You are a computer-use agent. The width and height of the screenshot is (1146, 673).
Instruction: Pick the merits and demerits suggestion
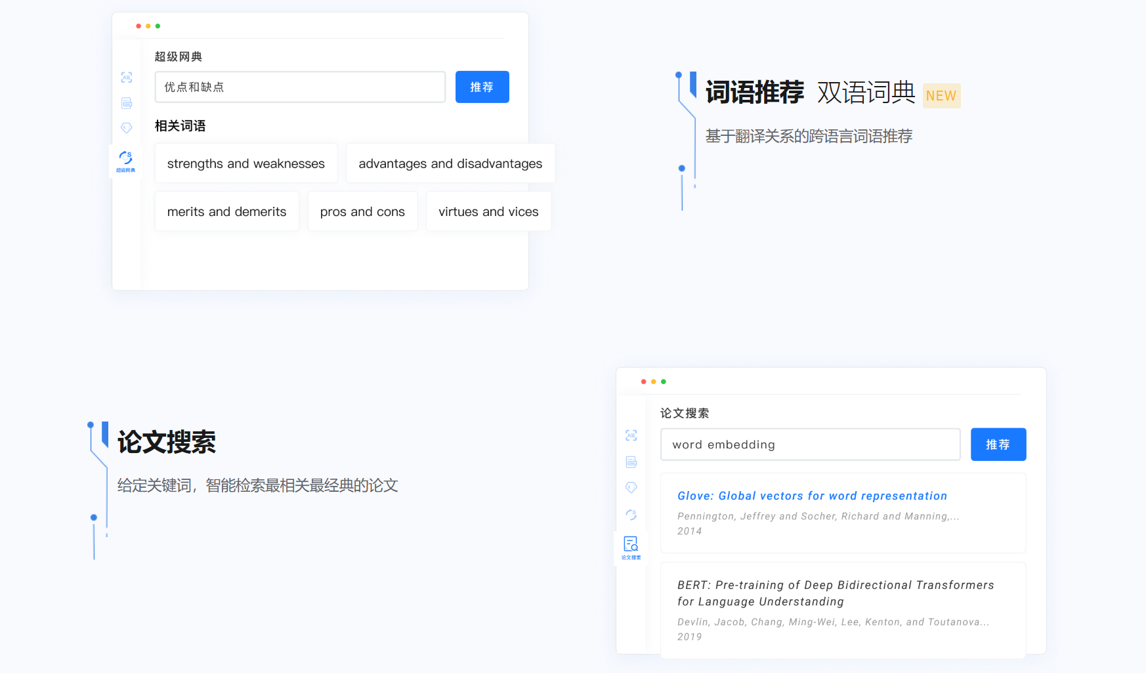(226, 211)
